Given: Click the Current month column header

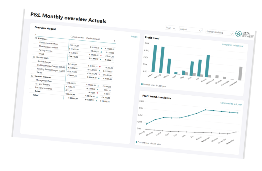Looking at the screenshot, I should 77,37.
